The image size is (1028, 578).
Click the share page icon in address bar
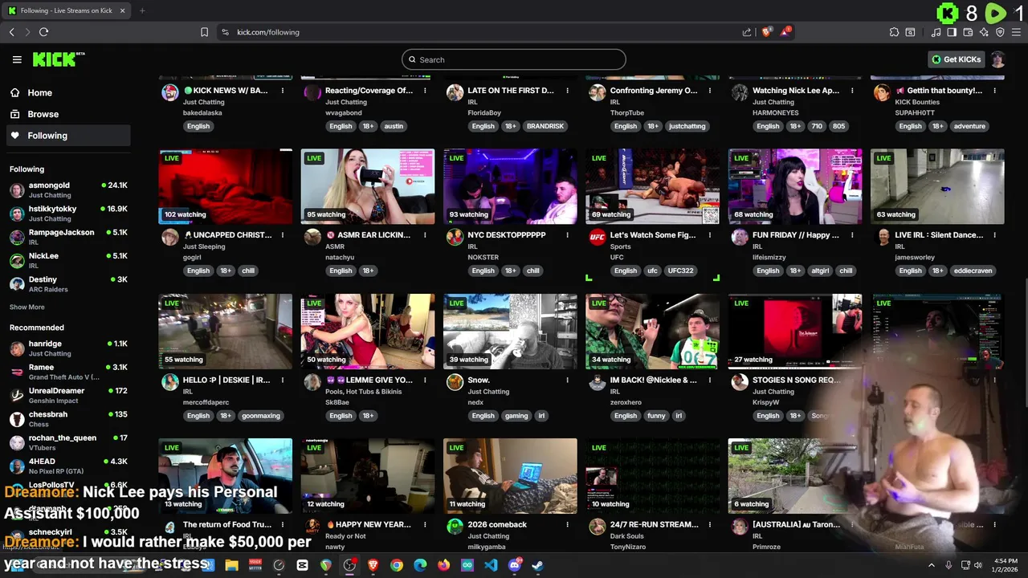click(747, 32)
